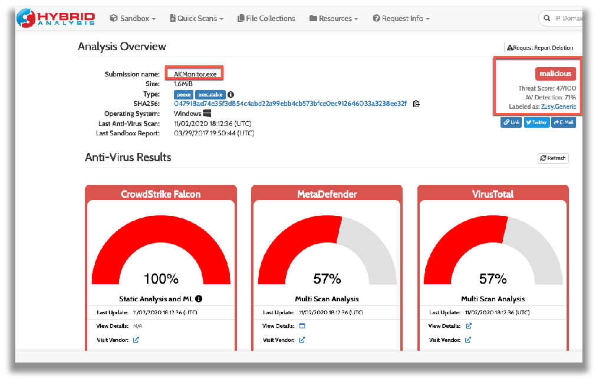This screenshot has height=379, width=596.
Task: Click the Analysis Overview heading
Action: point(122,46)
